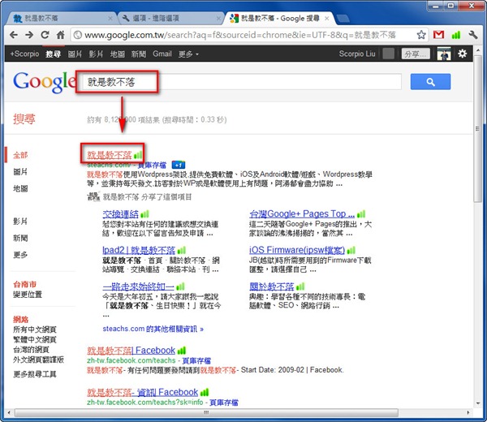Click the browser forward arrow
Screen dimensions: 487x422
click(x=29, y=35)
